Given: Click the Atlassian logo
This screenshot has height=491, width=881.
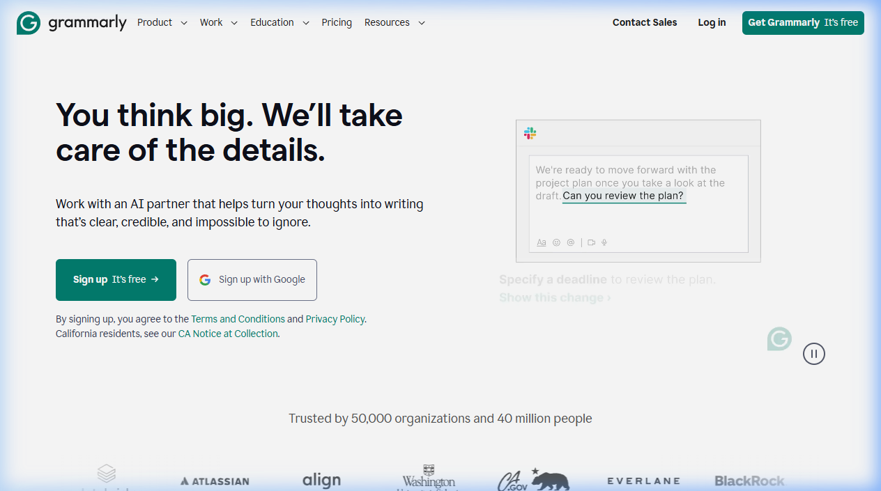Looking at the screenshot, I should point(215,481).
